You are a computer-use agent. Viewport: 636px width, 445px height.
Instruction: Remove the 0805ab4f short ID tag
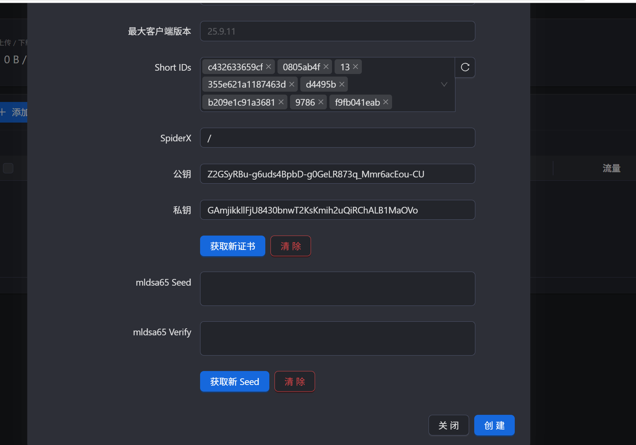point(326,67)
